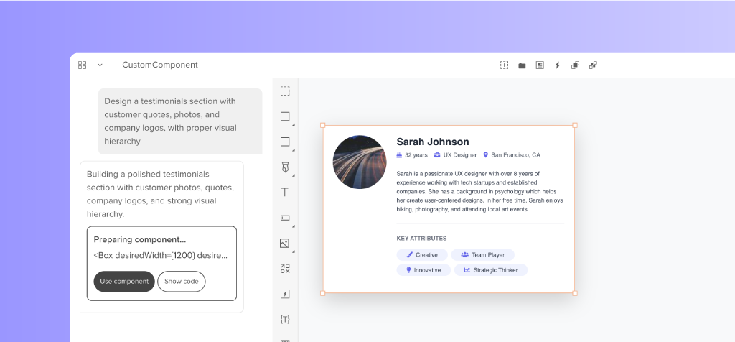Select the image tool in sidebar
735x342 pixels.
(x=284, y=243)
